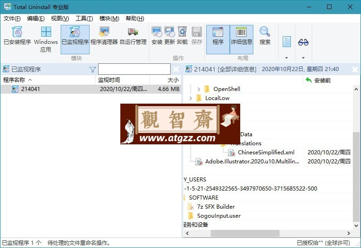Select the 214041 monitored program row
This screenshot has height=248, width=361.
91,89
